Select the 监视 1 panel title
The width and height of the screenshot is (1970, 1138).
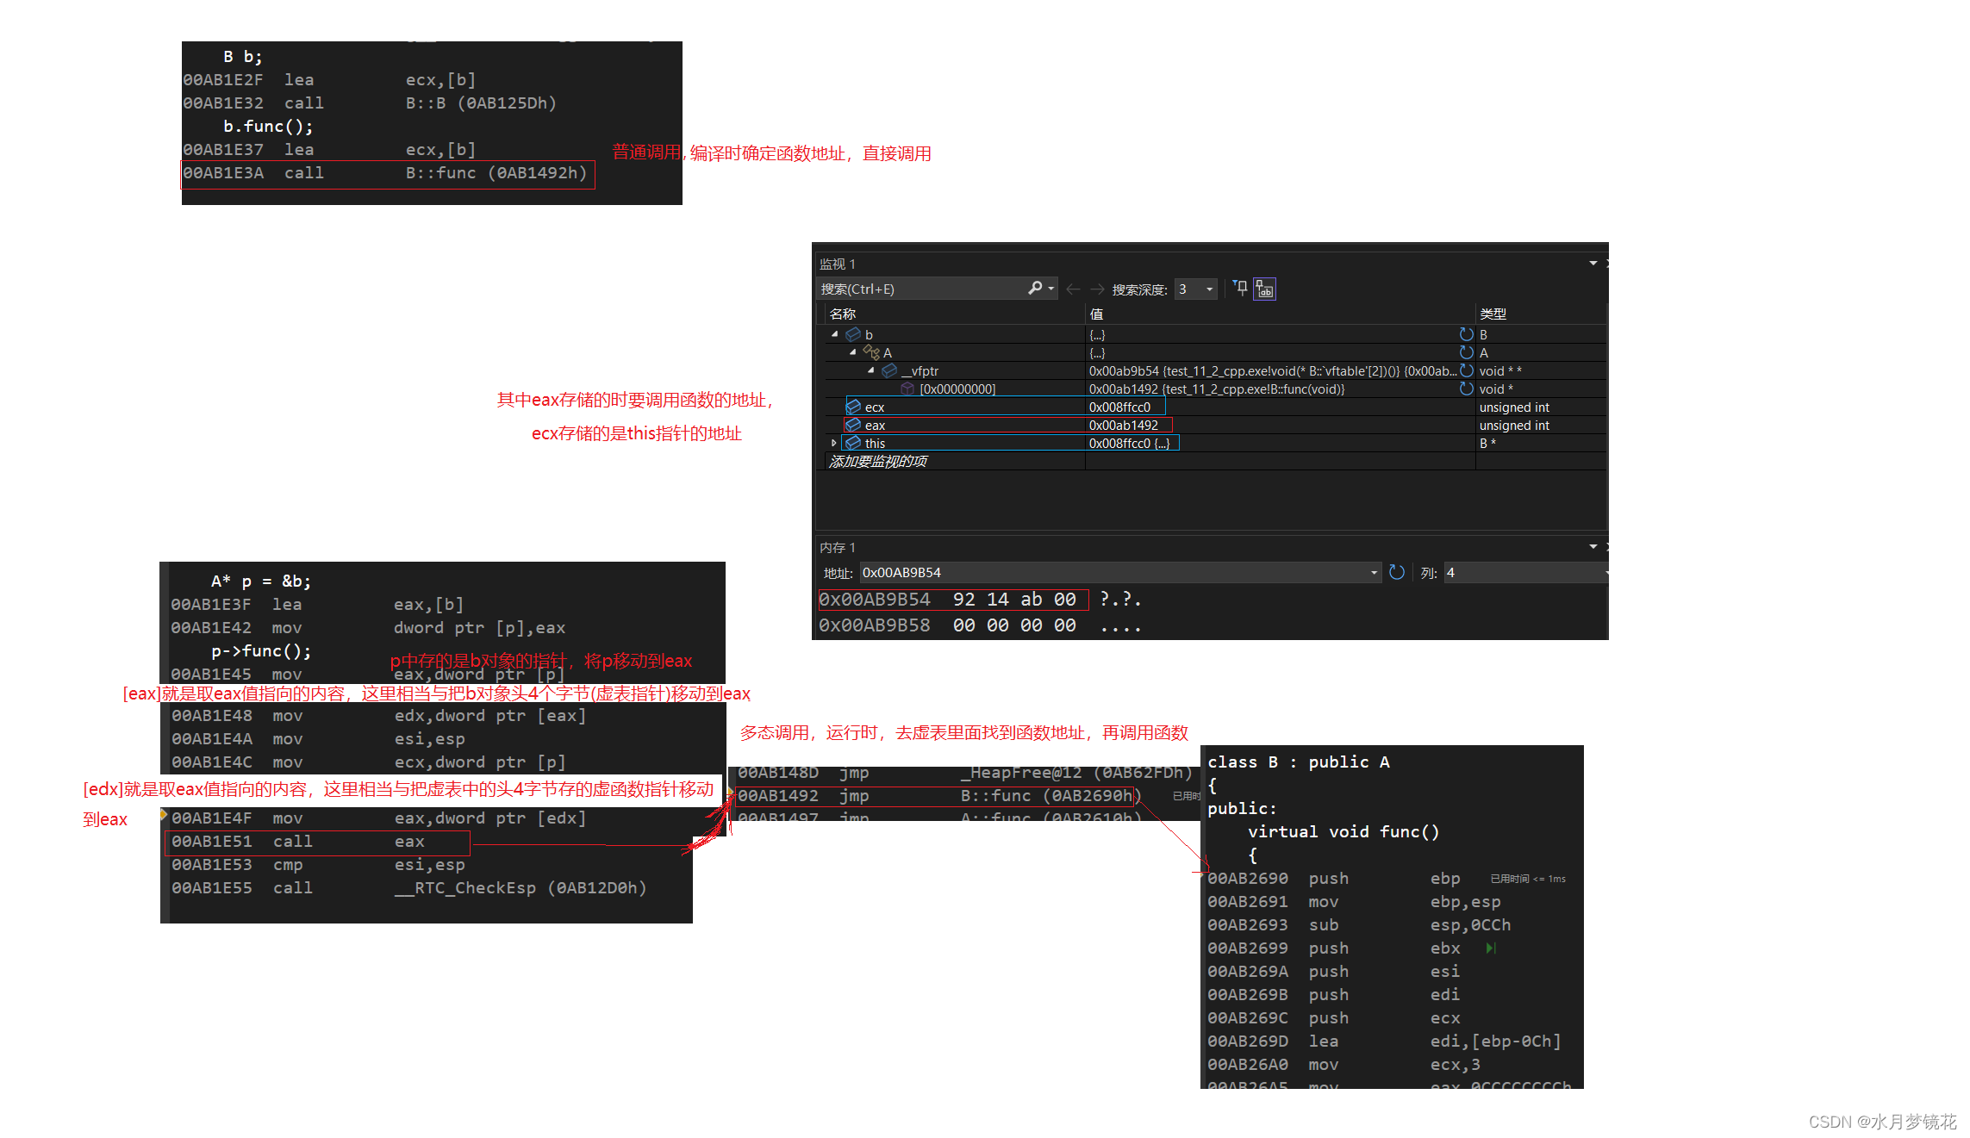click(837, 264)
